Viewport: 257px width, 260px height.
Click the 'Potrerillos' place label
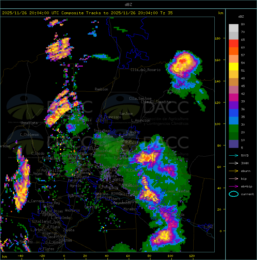tap(52, 170)
